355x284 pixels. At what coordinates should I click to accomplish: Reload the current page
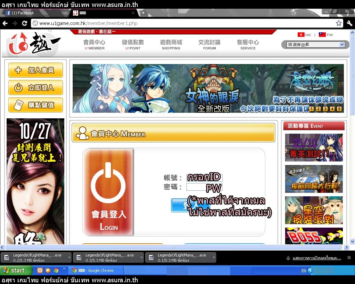[x=24, y=23]
